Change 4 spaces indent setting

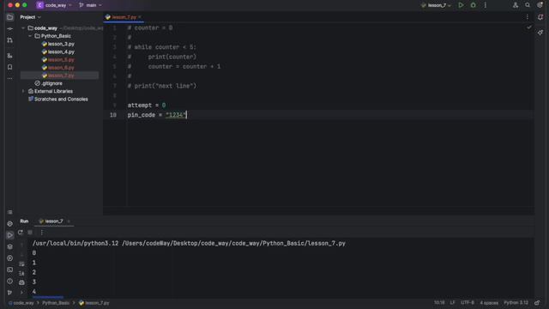point(489,303)
